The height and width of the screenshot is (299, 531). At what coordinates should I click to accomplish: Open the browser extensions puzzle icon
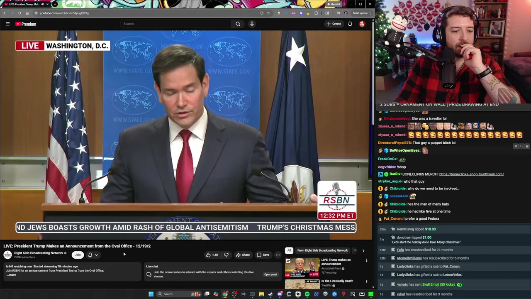click(x=316, y=13)
